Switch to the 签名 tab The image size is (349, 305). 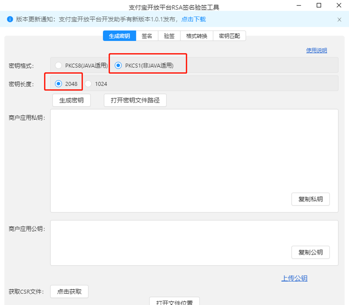[147, 36]
